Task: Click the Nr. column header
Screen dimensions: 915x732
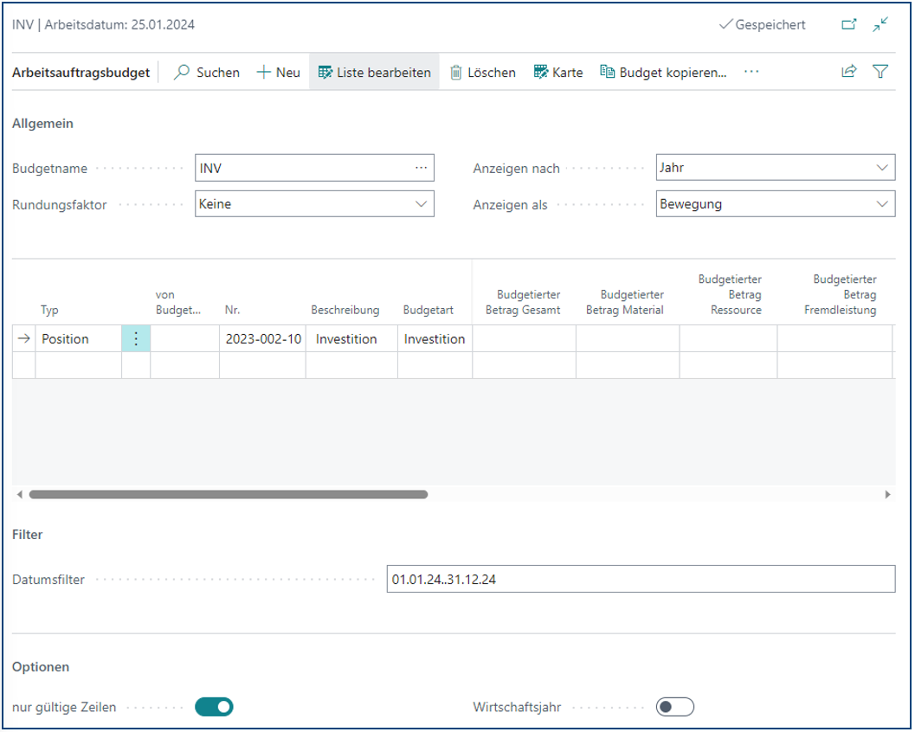Action: pyautogui.click(x=232, y=310)
